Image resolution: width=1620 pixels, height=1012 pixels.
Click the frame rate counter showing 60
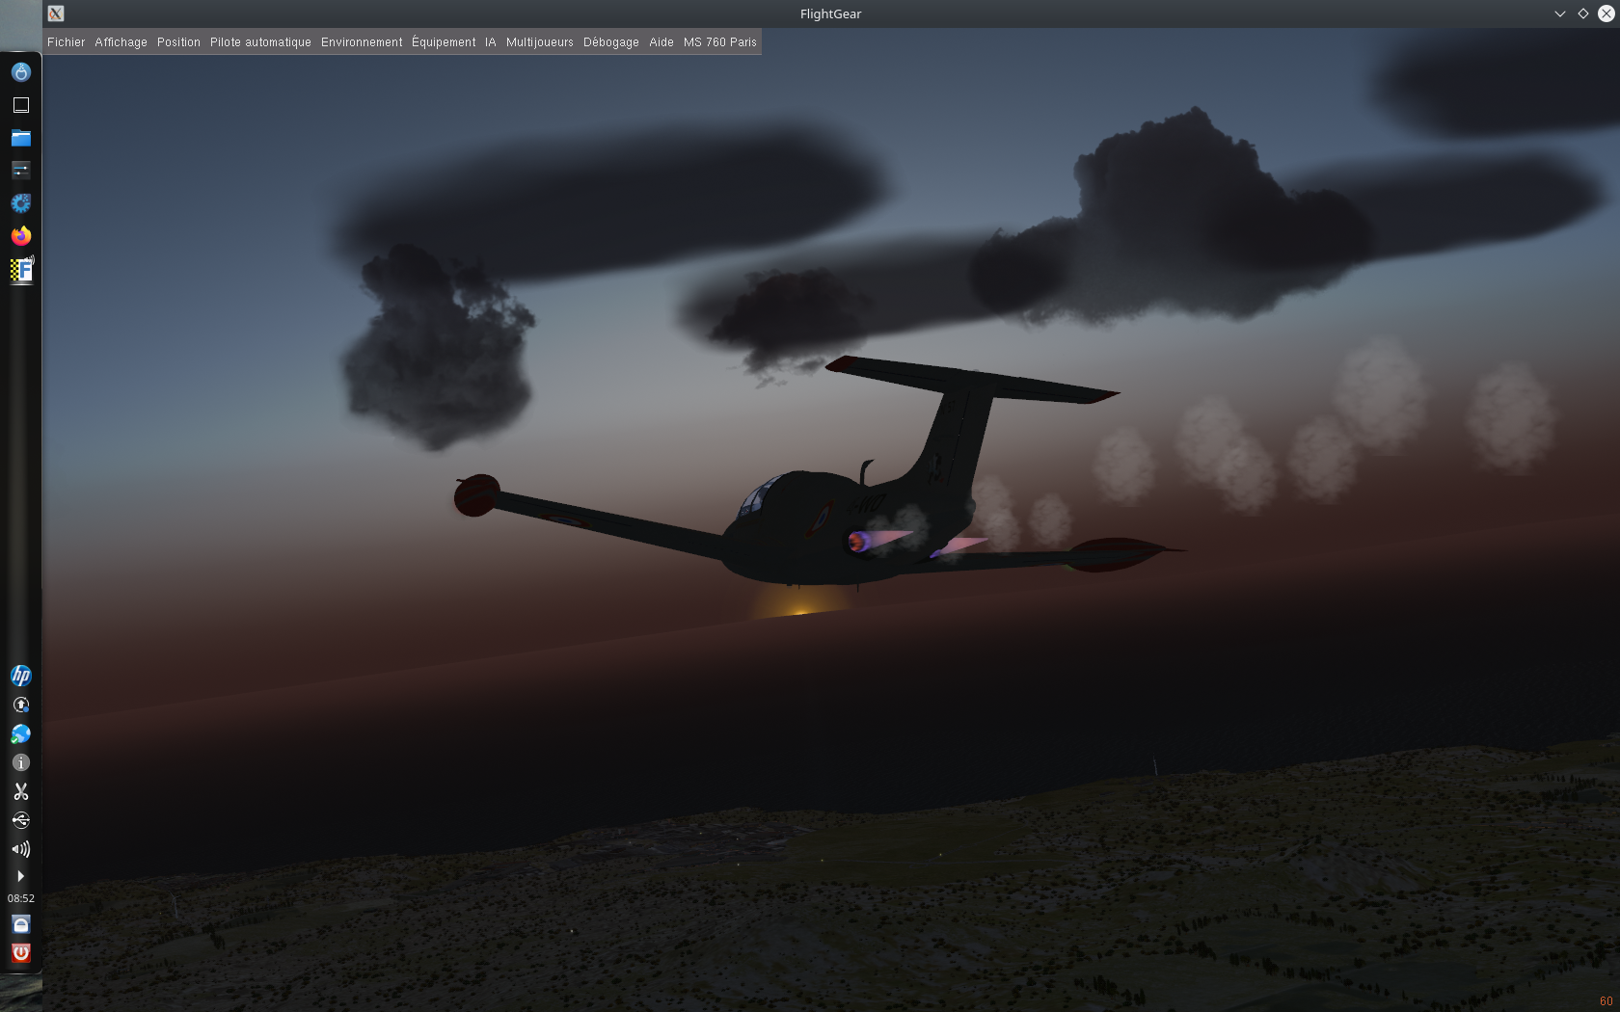[x=1606, y=1001]
